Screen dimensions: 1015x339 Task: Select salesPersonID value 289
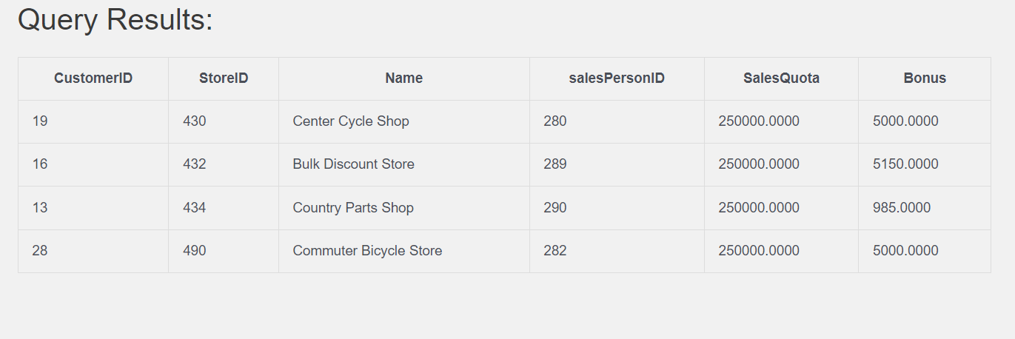555,164
